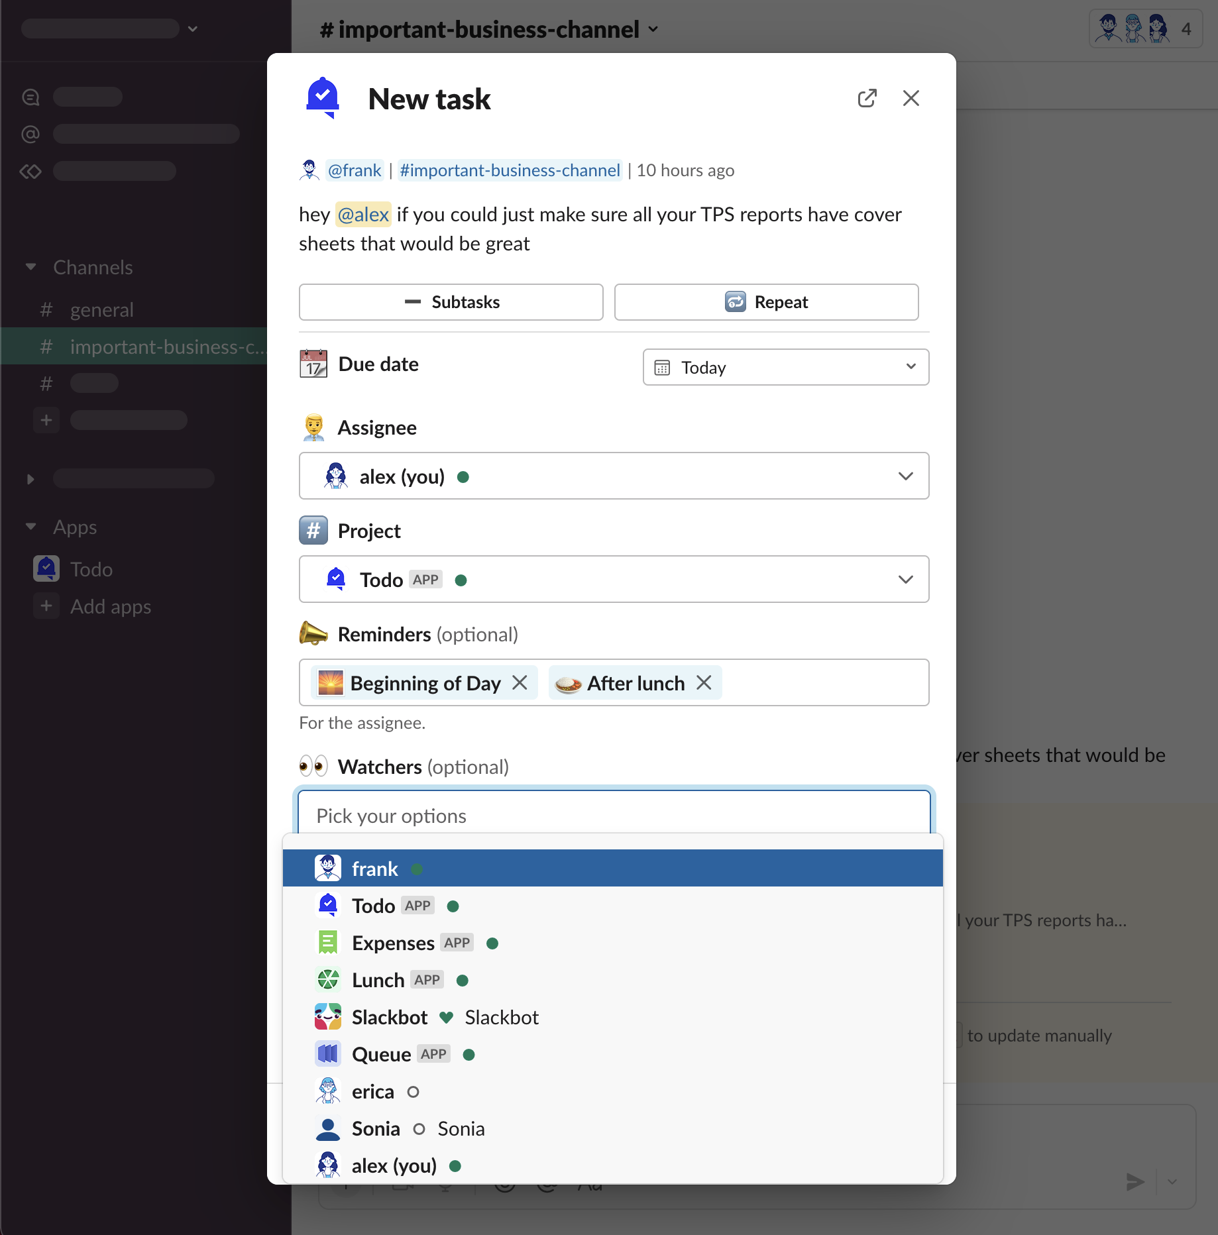Choose erica as a watcher

coord(373,1091)
